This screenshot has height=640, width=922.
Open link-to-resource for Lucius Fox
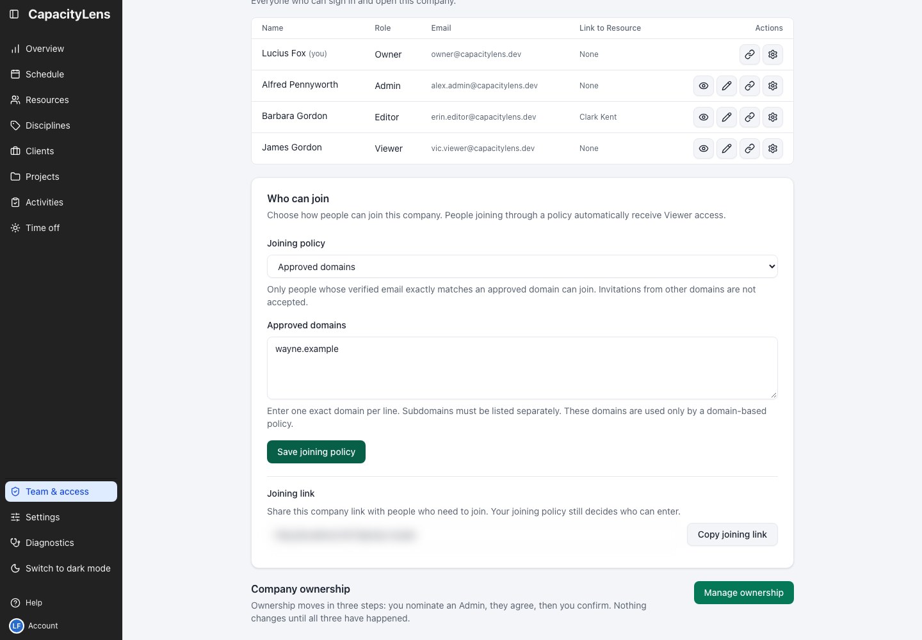click(x=750, y=54)
